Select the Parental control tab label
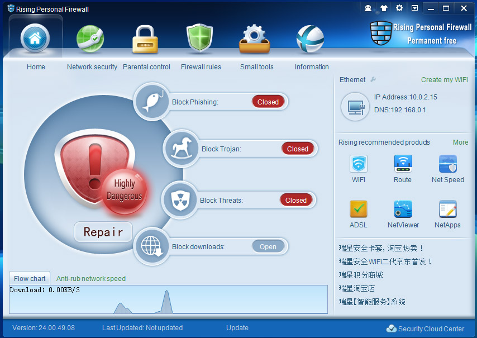This screenshot has width=477, height=338. tap(146, 66)
